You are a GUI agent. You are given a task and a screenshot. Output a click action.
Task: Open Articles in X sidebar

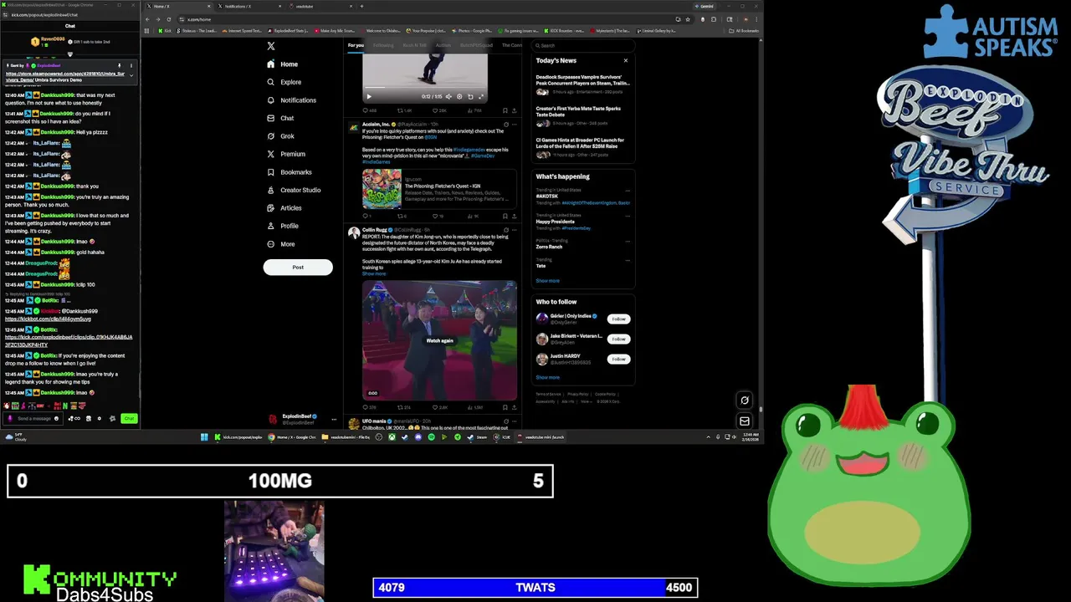click(284, 208)
